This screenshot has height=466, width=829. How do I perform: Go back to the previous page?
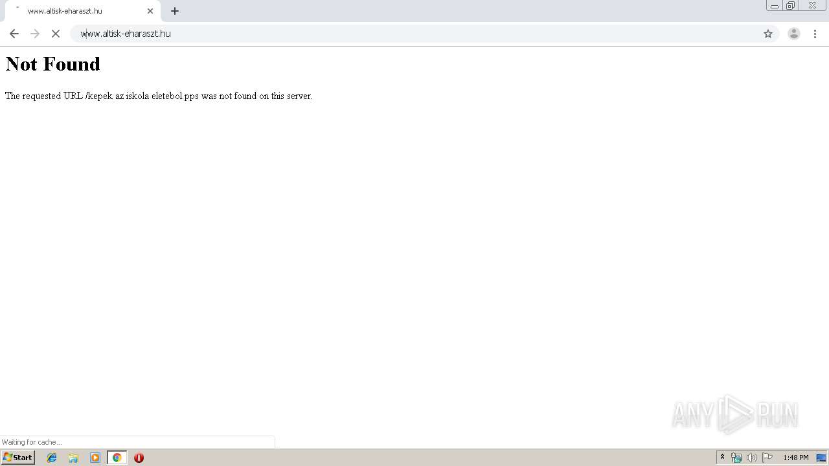pyautogui.click(x=14, y=34)
